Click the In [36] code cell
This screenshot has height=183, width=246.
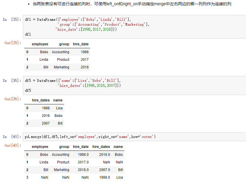point(134,85)
